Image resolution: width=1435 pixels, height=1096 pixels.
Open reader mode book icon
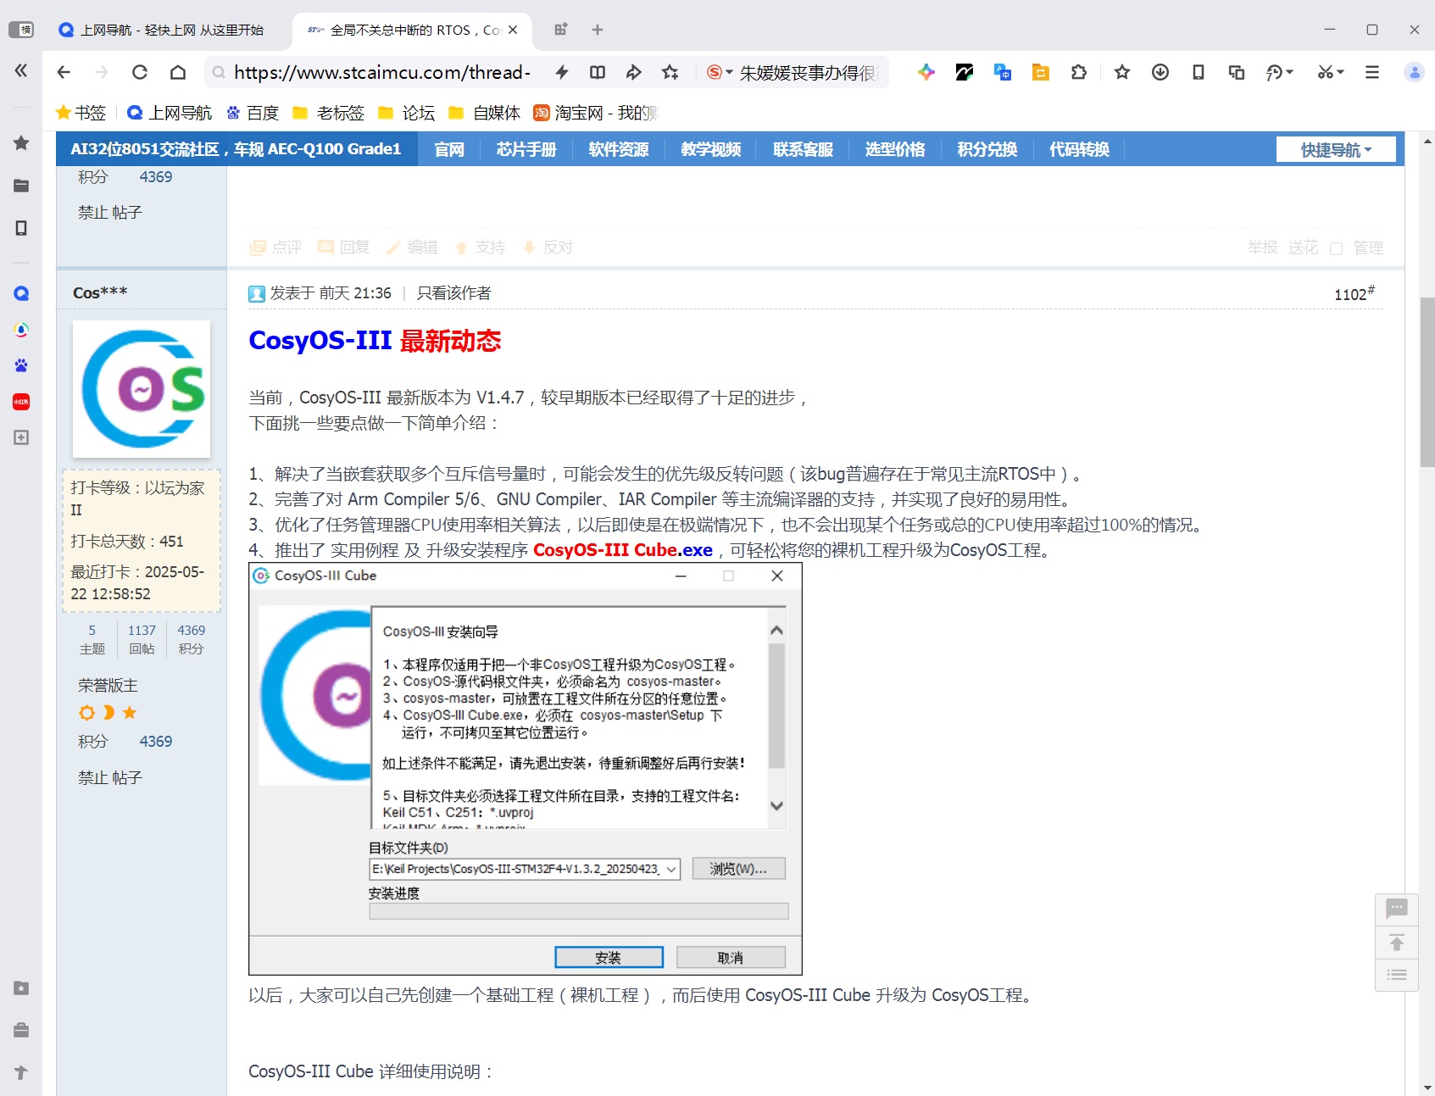click(598, 72)
